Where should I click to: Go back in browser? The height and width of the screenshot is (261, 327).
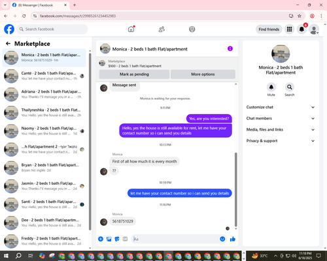pos(6,16)
